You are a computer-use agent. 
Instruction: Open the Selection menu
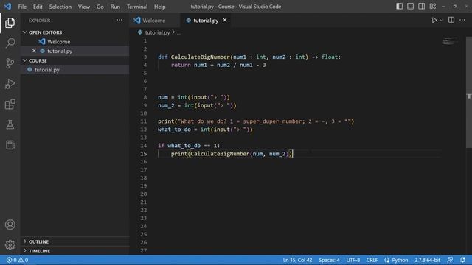pyautogui.click(x=60, y=7)
